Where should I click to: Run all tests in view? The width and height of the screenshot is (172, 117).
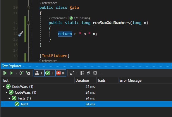(5, 73)
